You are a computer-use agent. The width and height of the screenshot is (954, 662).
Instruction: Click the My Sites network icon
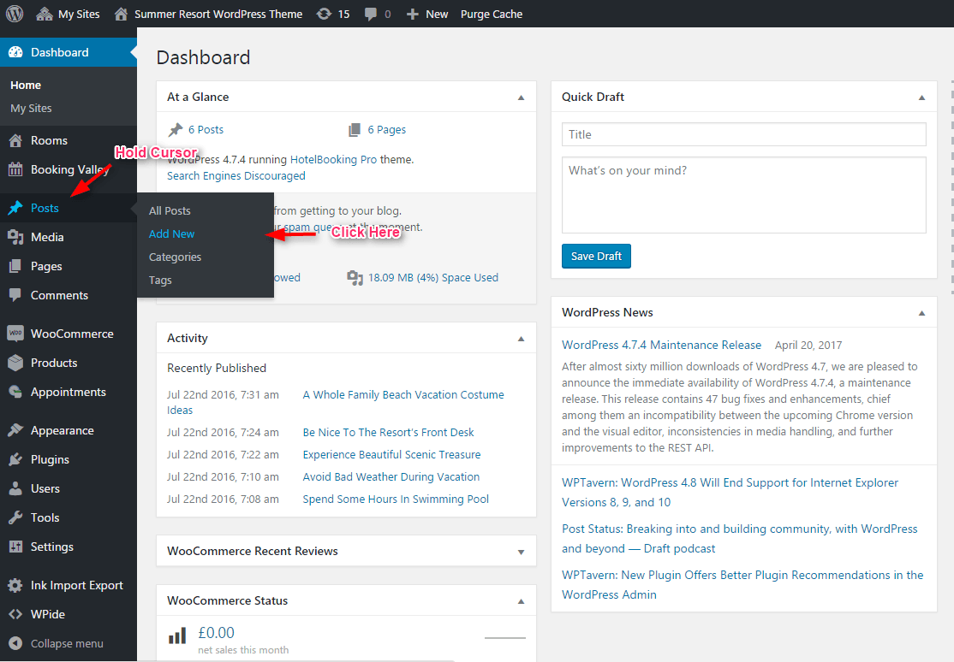45,14
